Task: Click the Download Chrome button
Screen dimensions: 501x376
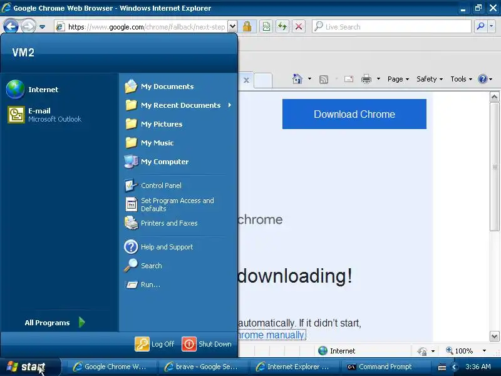Action: [354, 114]
